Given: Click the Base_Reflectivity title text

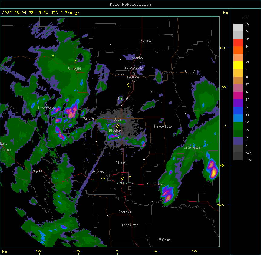Looking at the screenshot, I should point(130,5).
